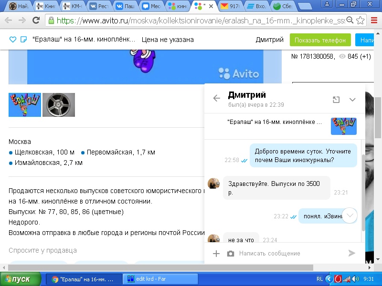Bookmark this page with the star icon
Viewport: 382px width, 286px height.
[x=361, y=20]
